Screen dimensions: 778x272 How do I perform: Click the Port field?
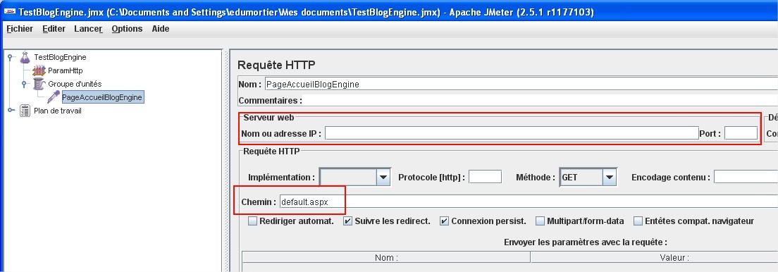coord(741,133)
